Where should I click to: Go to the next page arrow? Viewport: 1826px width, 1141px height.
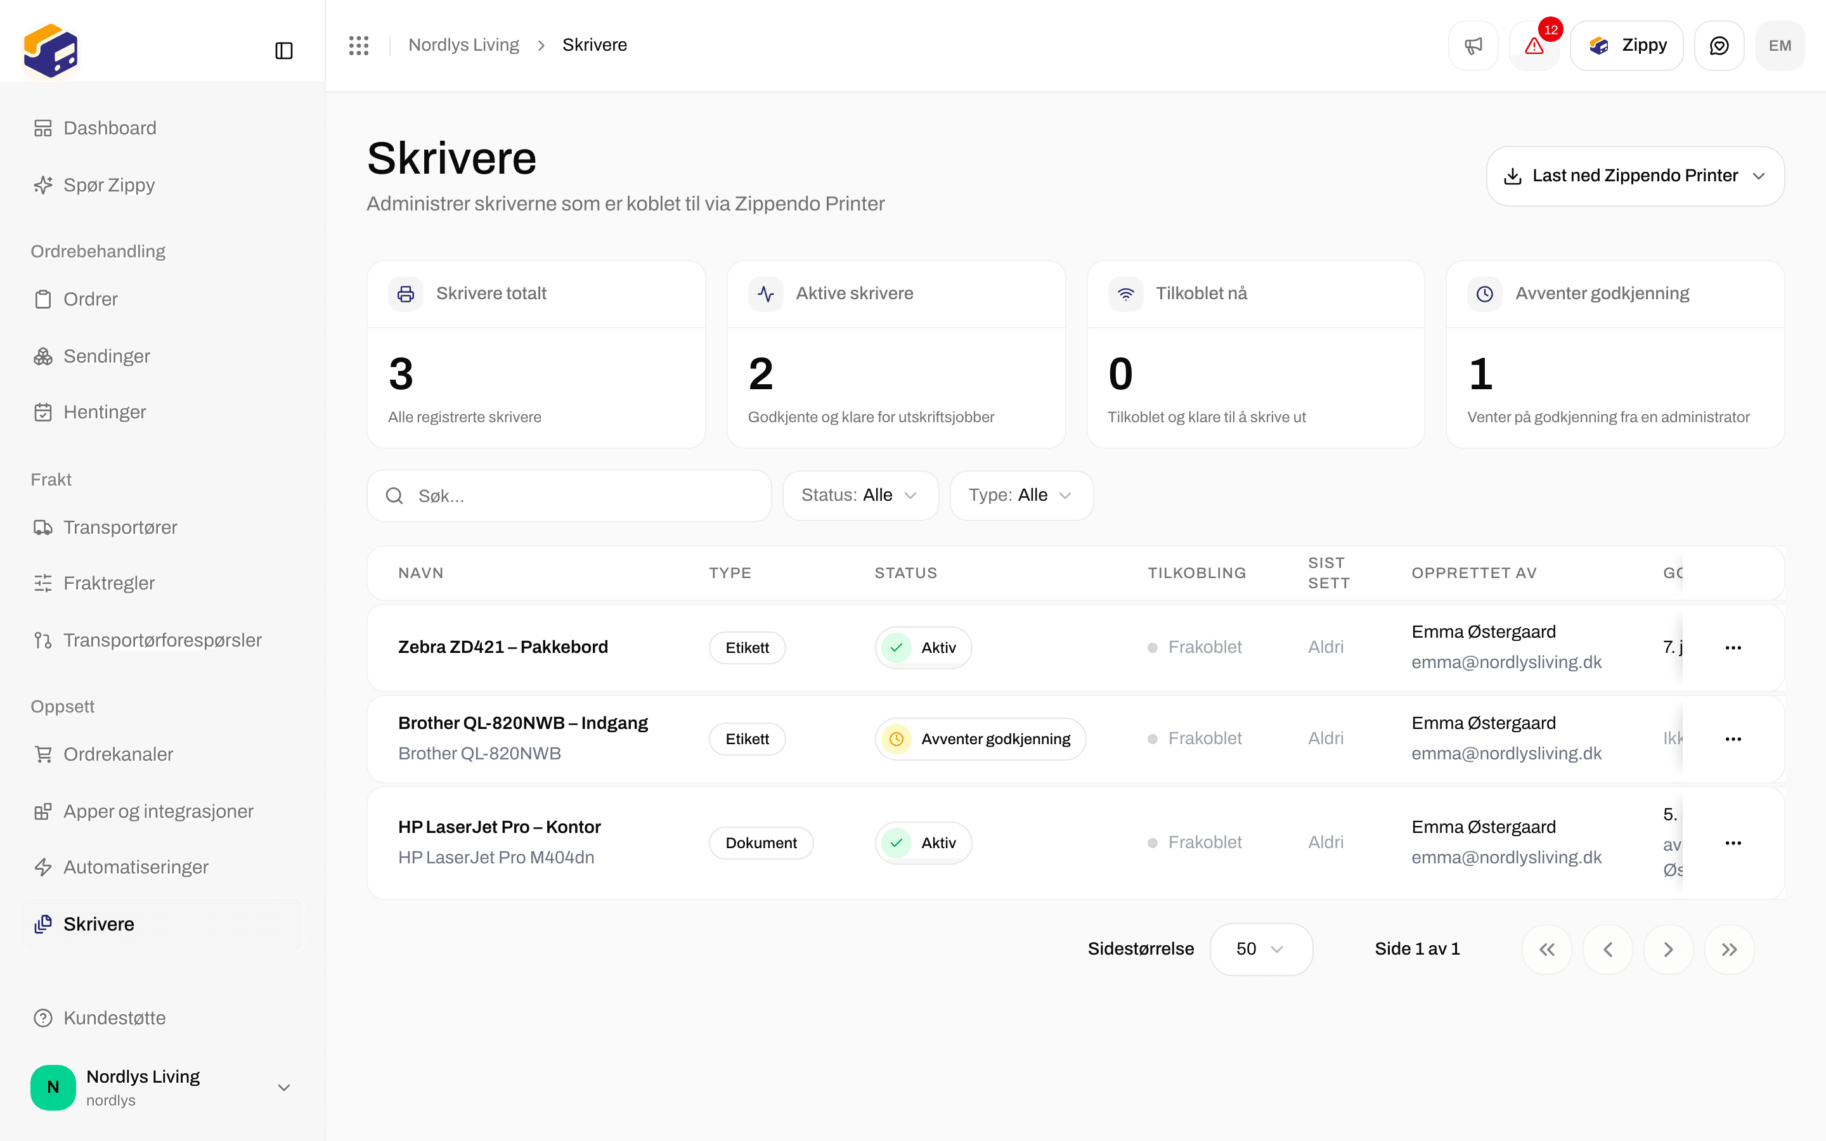pyautogui.click(x=1668, y=950)
